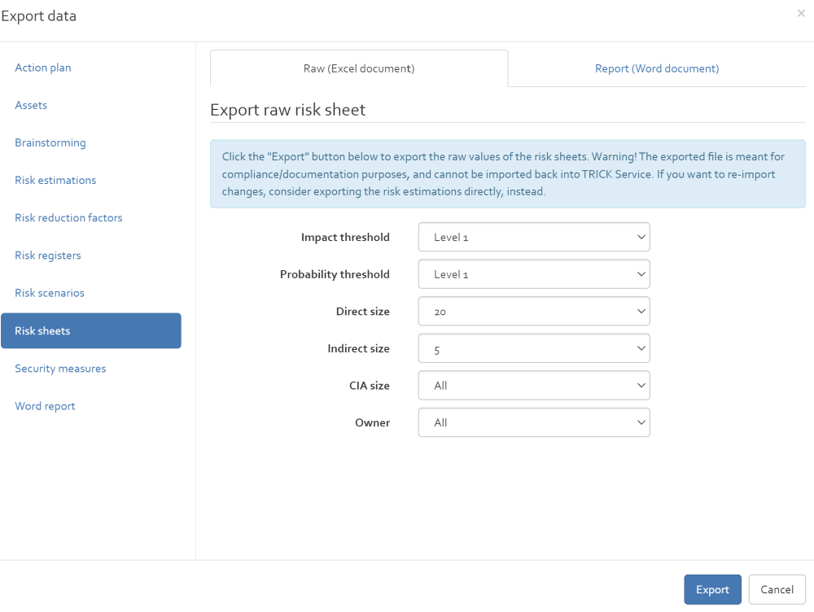Open the CIA size dropdown
Viewport: 814px width, 612px height.
534,386
